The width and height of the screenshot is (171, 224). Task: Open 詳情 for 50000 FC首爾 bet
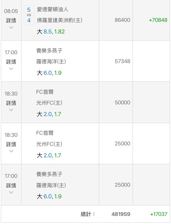click(11, 103)
